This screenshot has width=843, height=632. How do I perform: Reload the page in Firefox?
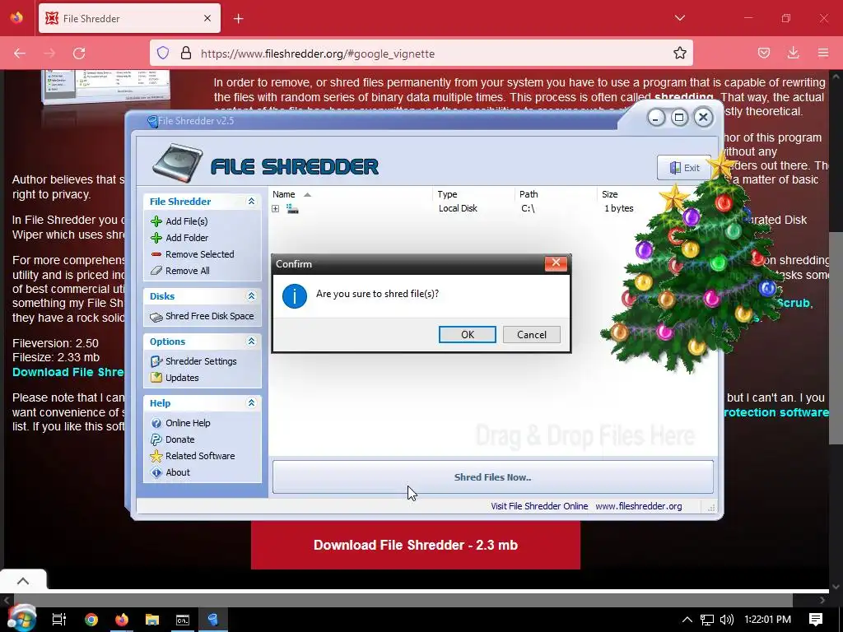click(79, 53)
